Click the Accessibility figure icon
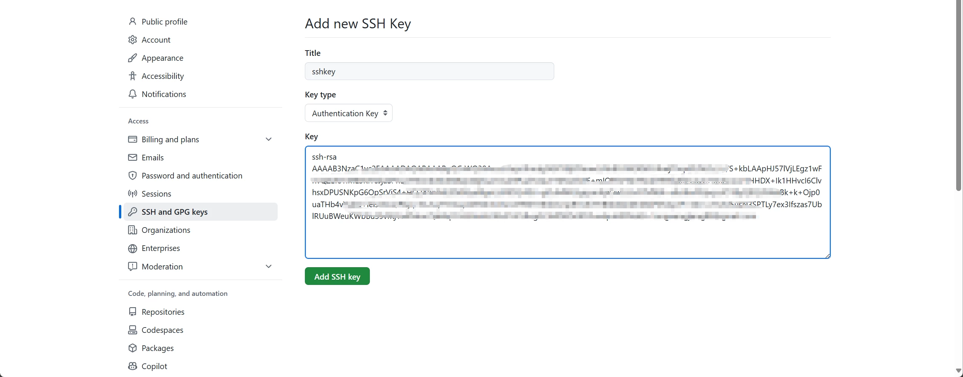The image size is (963, 377). [132, 76]
